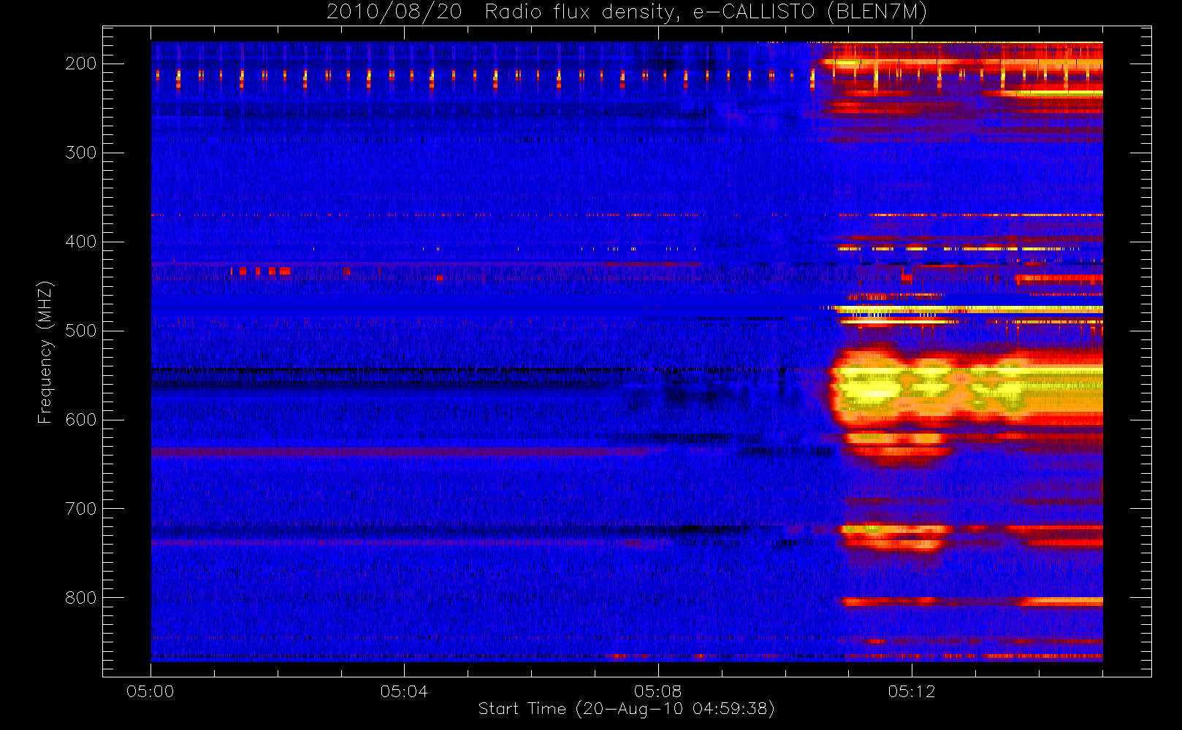Click the 'Frequency (MHZ)' axis label
The image size is (1182, 730).
pyautogui.click(x=45, y=352)
